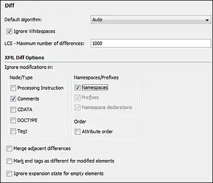Screen dimensions: 213x183
Task: Turn on Merge adjacent differences
Action: tap(9, 148)
